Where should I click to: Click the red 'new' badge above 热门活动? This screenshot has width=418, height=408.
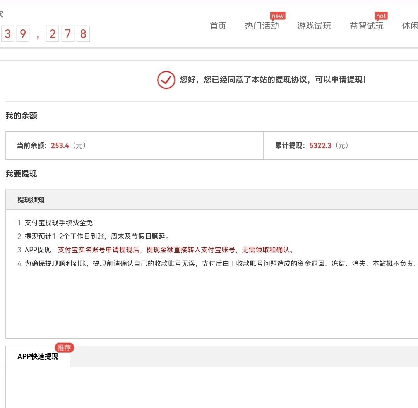(x=278, y=16)
